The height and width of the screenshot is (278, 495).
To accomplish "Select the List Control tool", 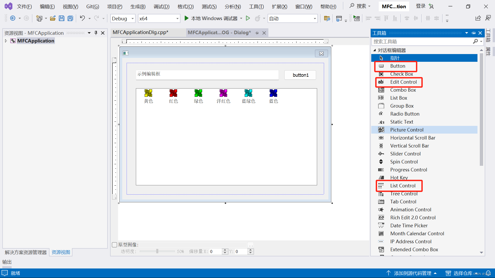I will (403, 185).
